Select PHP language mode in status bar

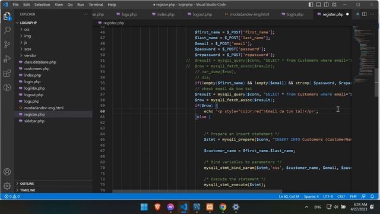[x=353, y=196]
